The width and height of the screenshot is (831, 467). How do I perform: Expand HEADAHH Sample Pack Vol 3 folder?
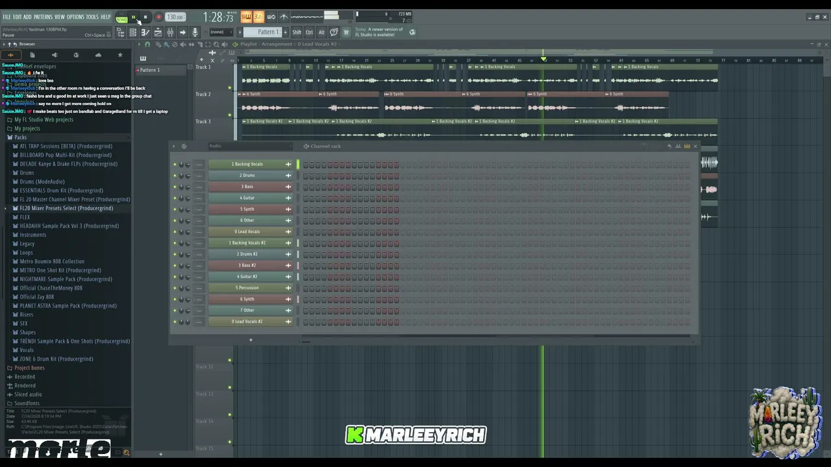point(69,226)
